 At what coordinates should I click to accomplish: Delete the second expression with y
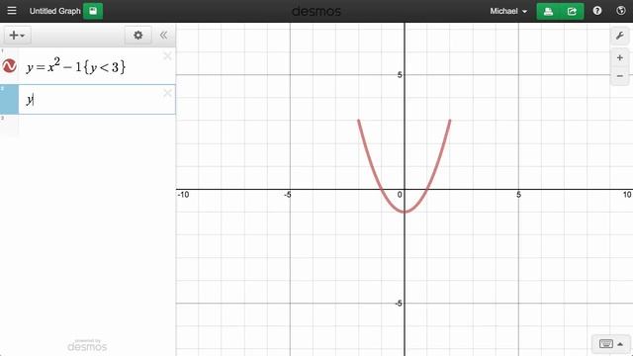click(167, 93)
